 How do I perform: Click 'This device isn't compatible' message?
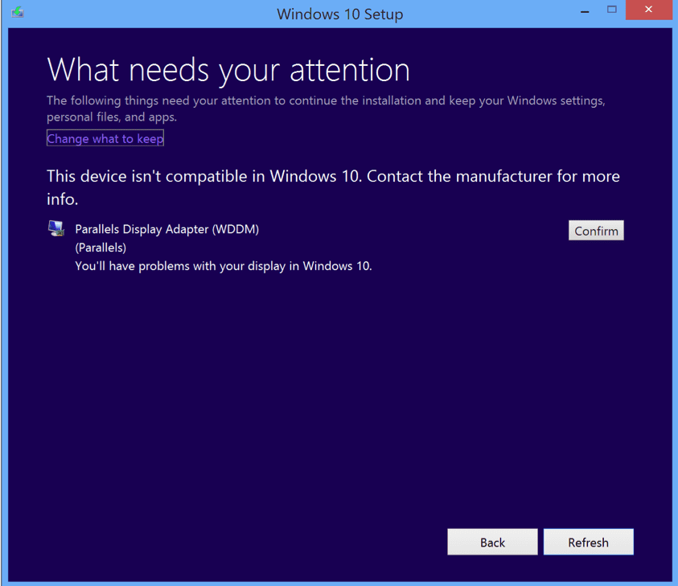[334, 187]
